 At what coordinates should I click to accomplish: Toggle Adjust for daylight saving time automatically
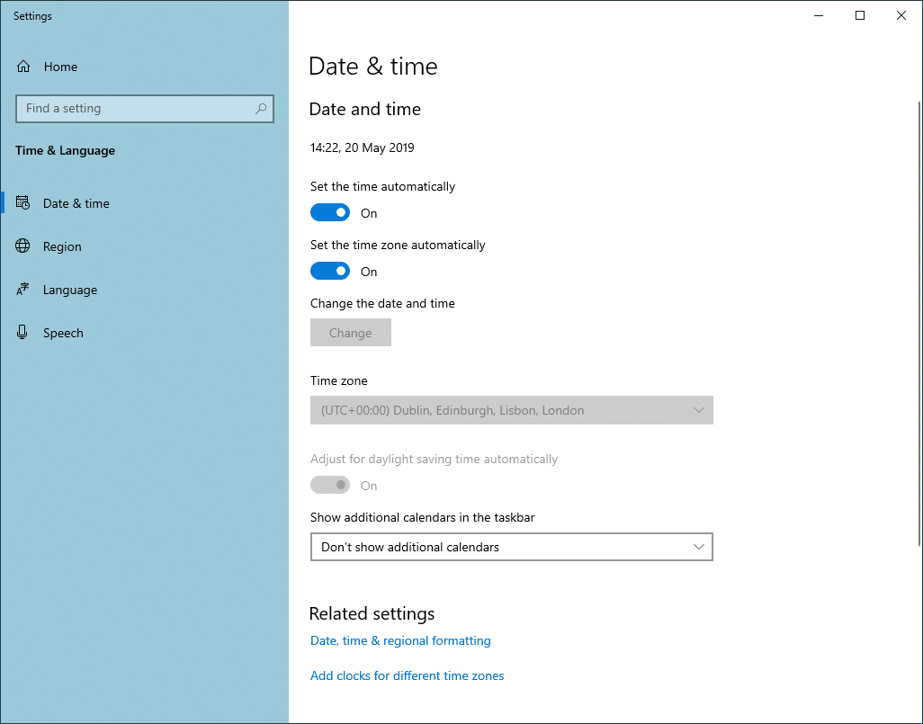click(330, 485)
